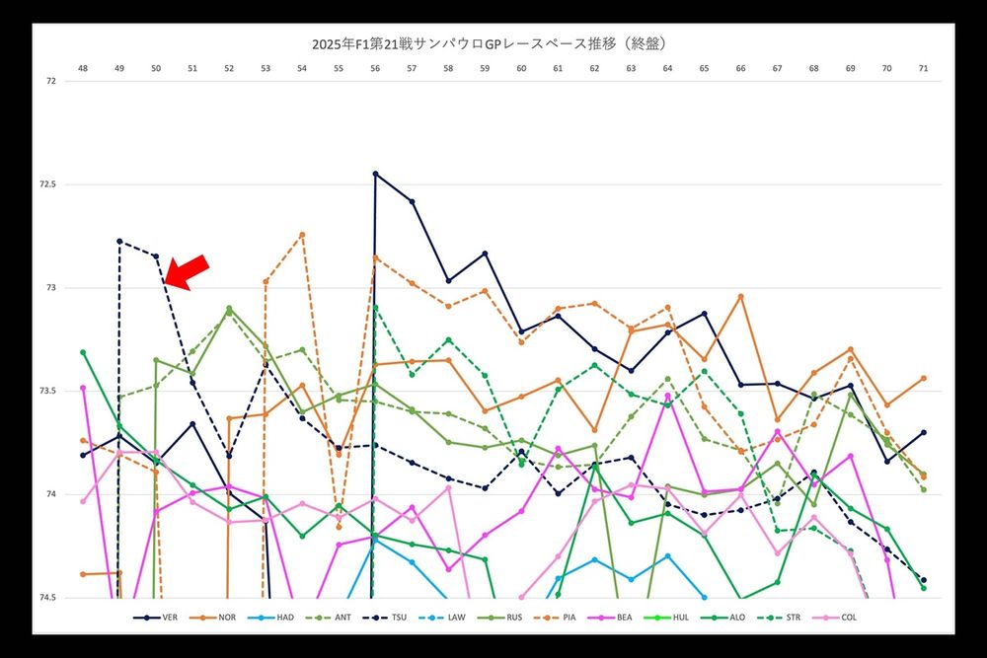Click the NOR data point near lap 66
The image size is (987, 658).
click(x=738, y=295)
